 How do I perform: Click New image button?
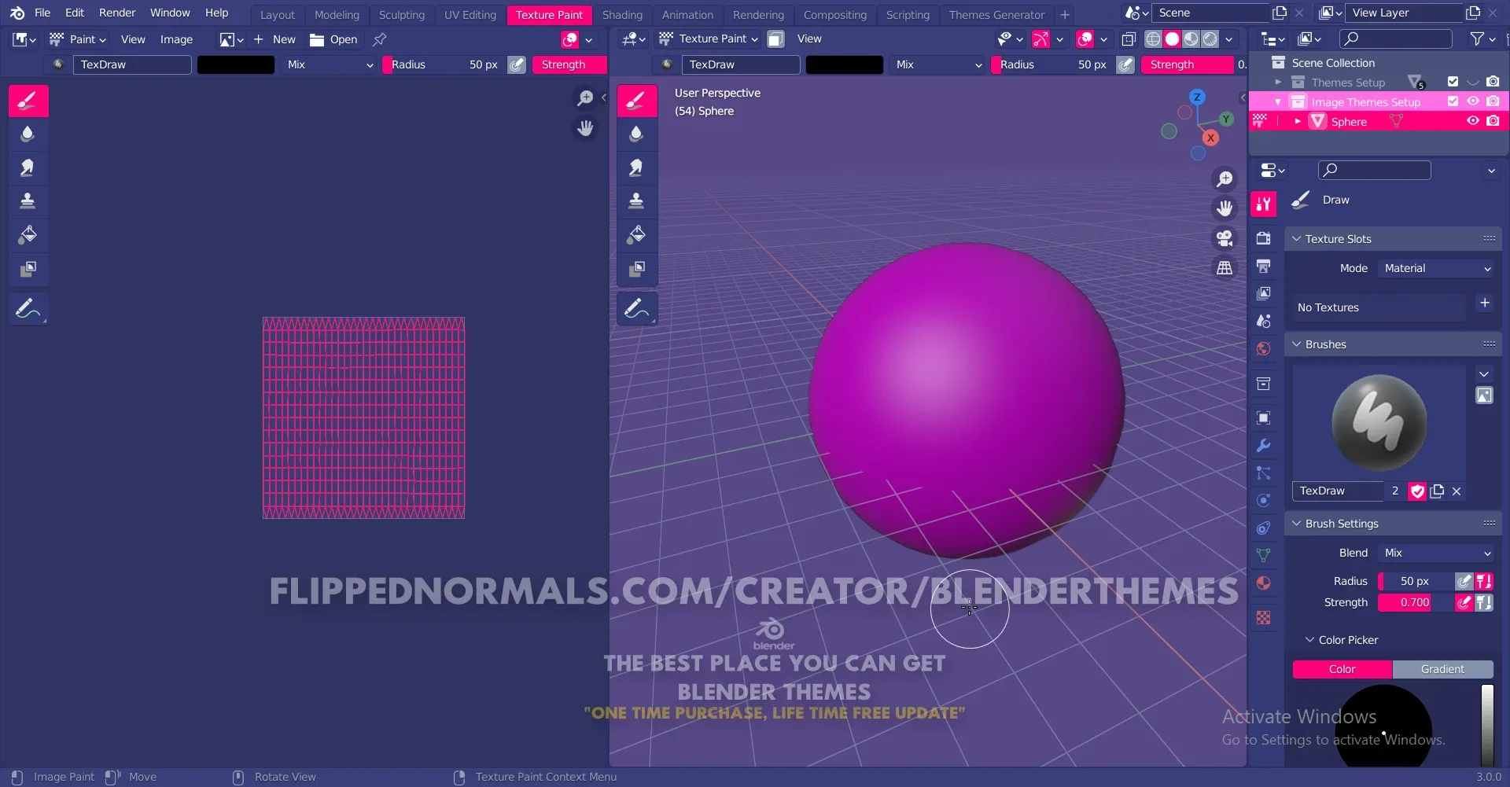pos(274,39)
